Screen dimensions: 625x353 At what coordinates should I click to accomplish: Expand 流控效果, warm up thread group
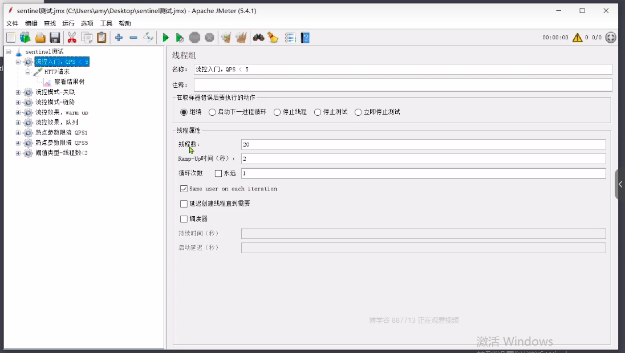(x=18, y=113)
